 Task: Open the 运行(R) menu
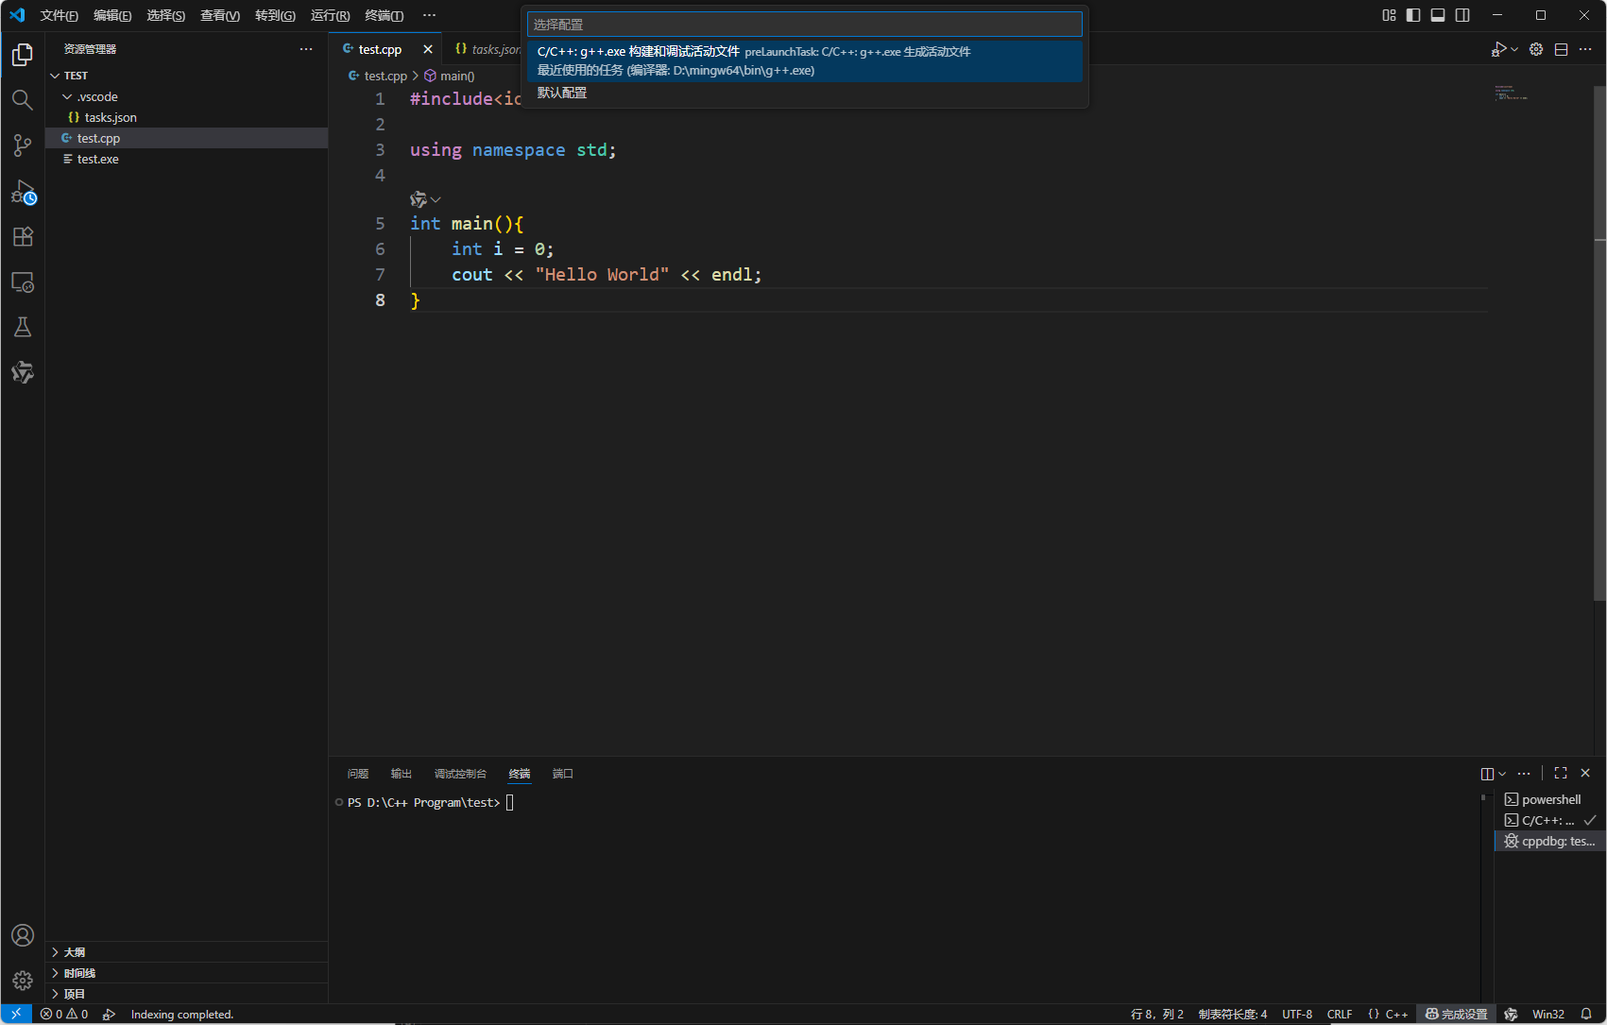coord(330,15)
